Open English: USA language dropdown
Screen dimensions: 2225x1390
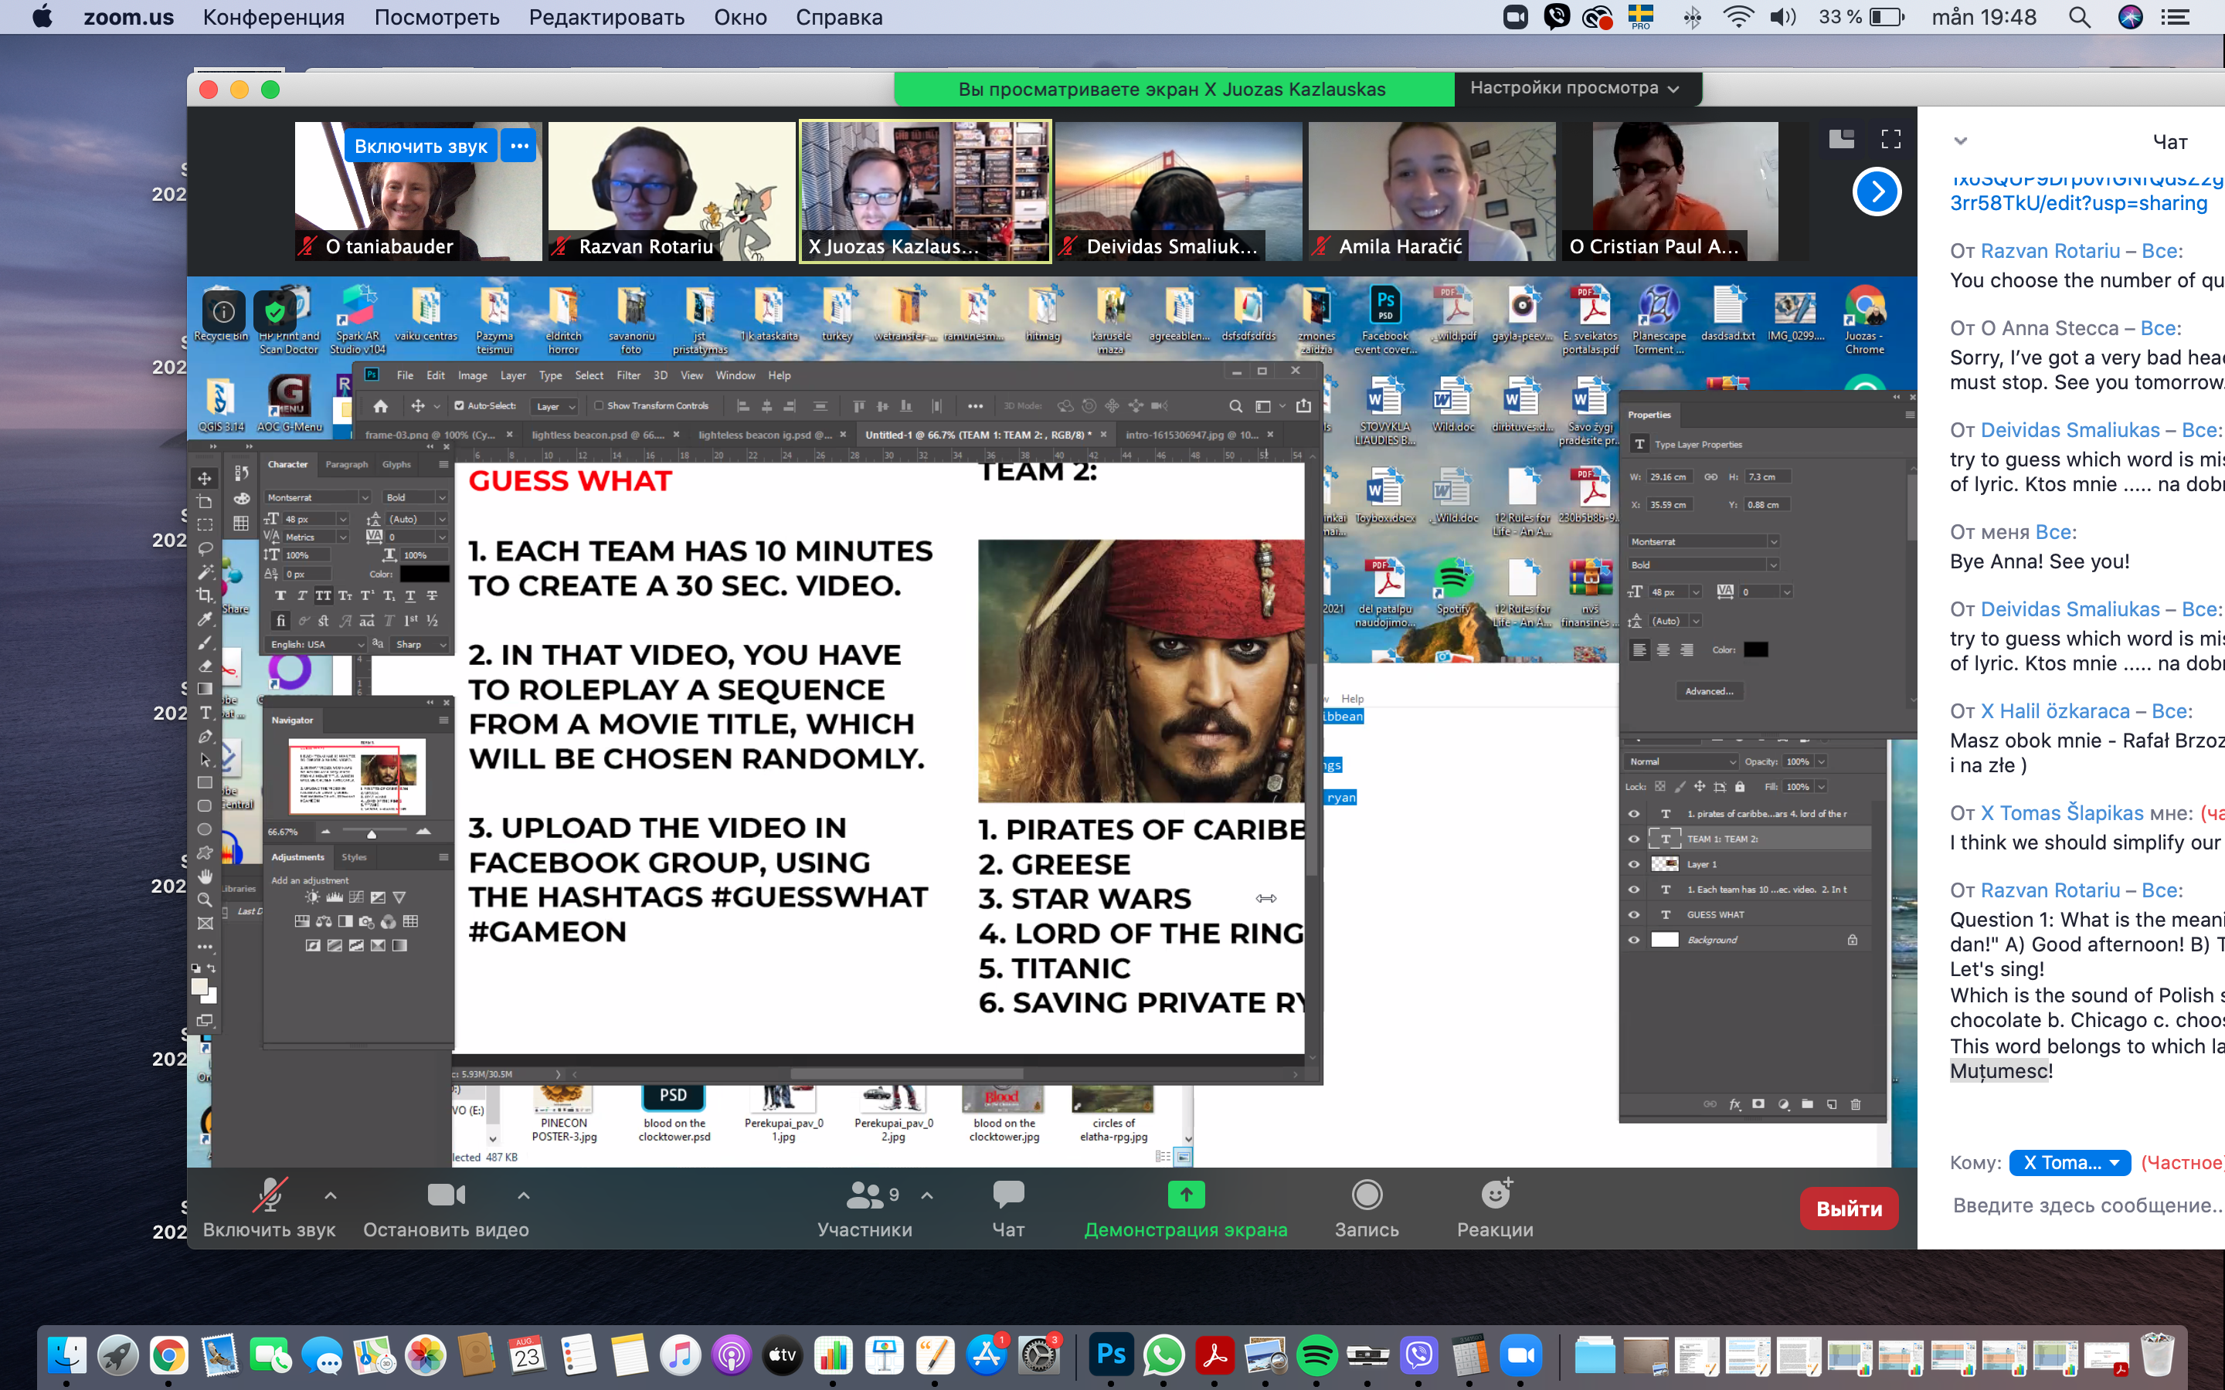tap(315, 645)
